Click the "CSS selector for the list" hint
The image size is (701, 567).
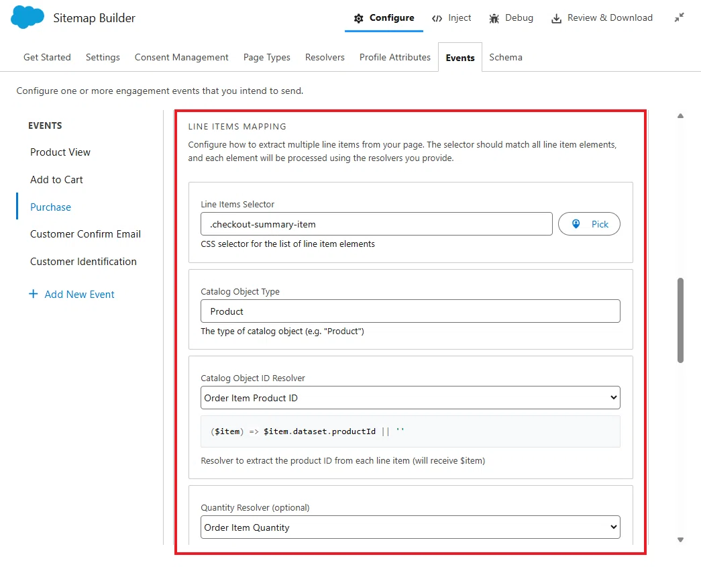coord(288,244)
